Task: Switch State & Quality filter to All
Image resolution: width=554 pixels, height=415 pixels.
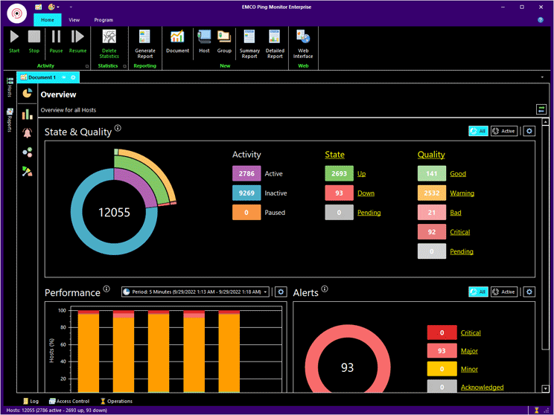Action: 478,131
